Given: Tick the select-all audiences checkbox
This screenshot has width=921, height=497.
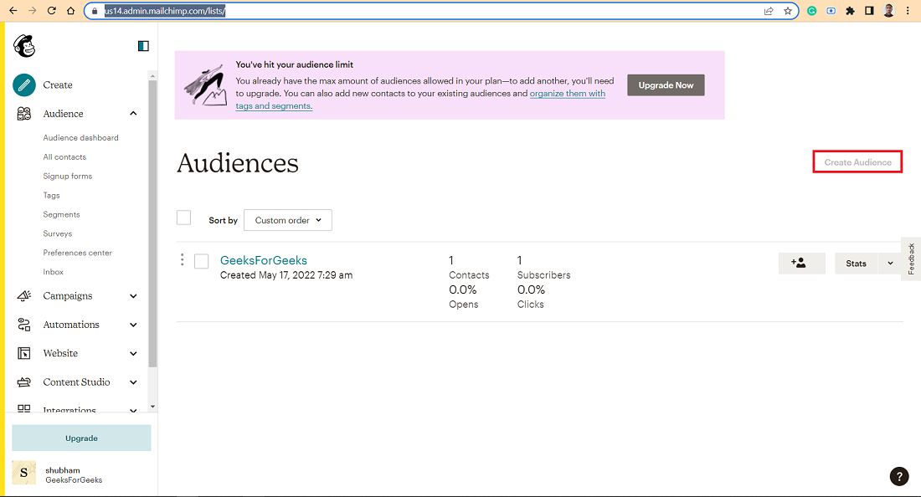Looking at the screenshot, I should pos(184,218).
